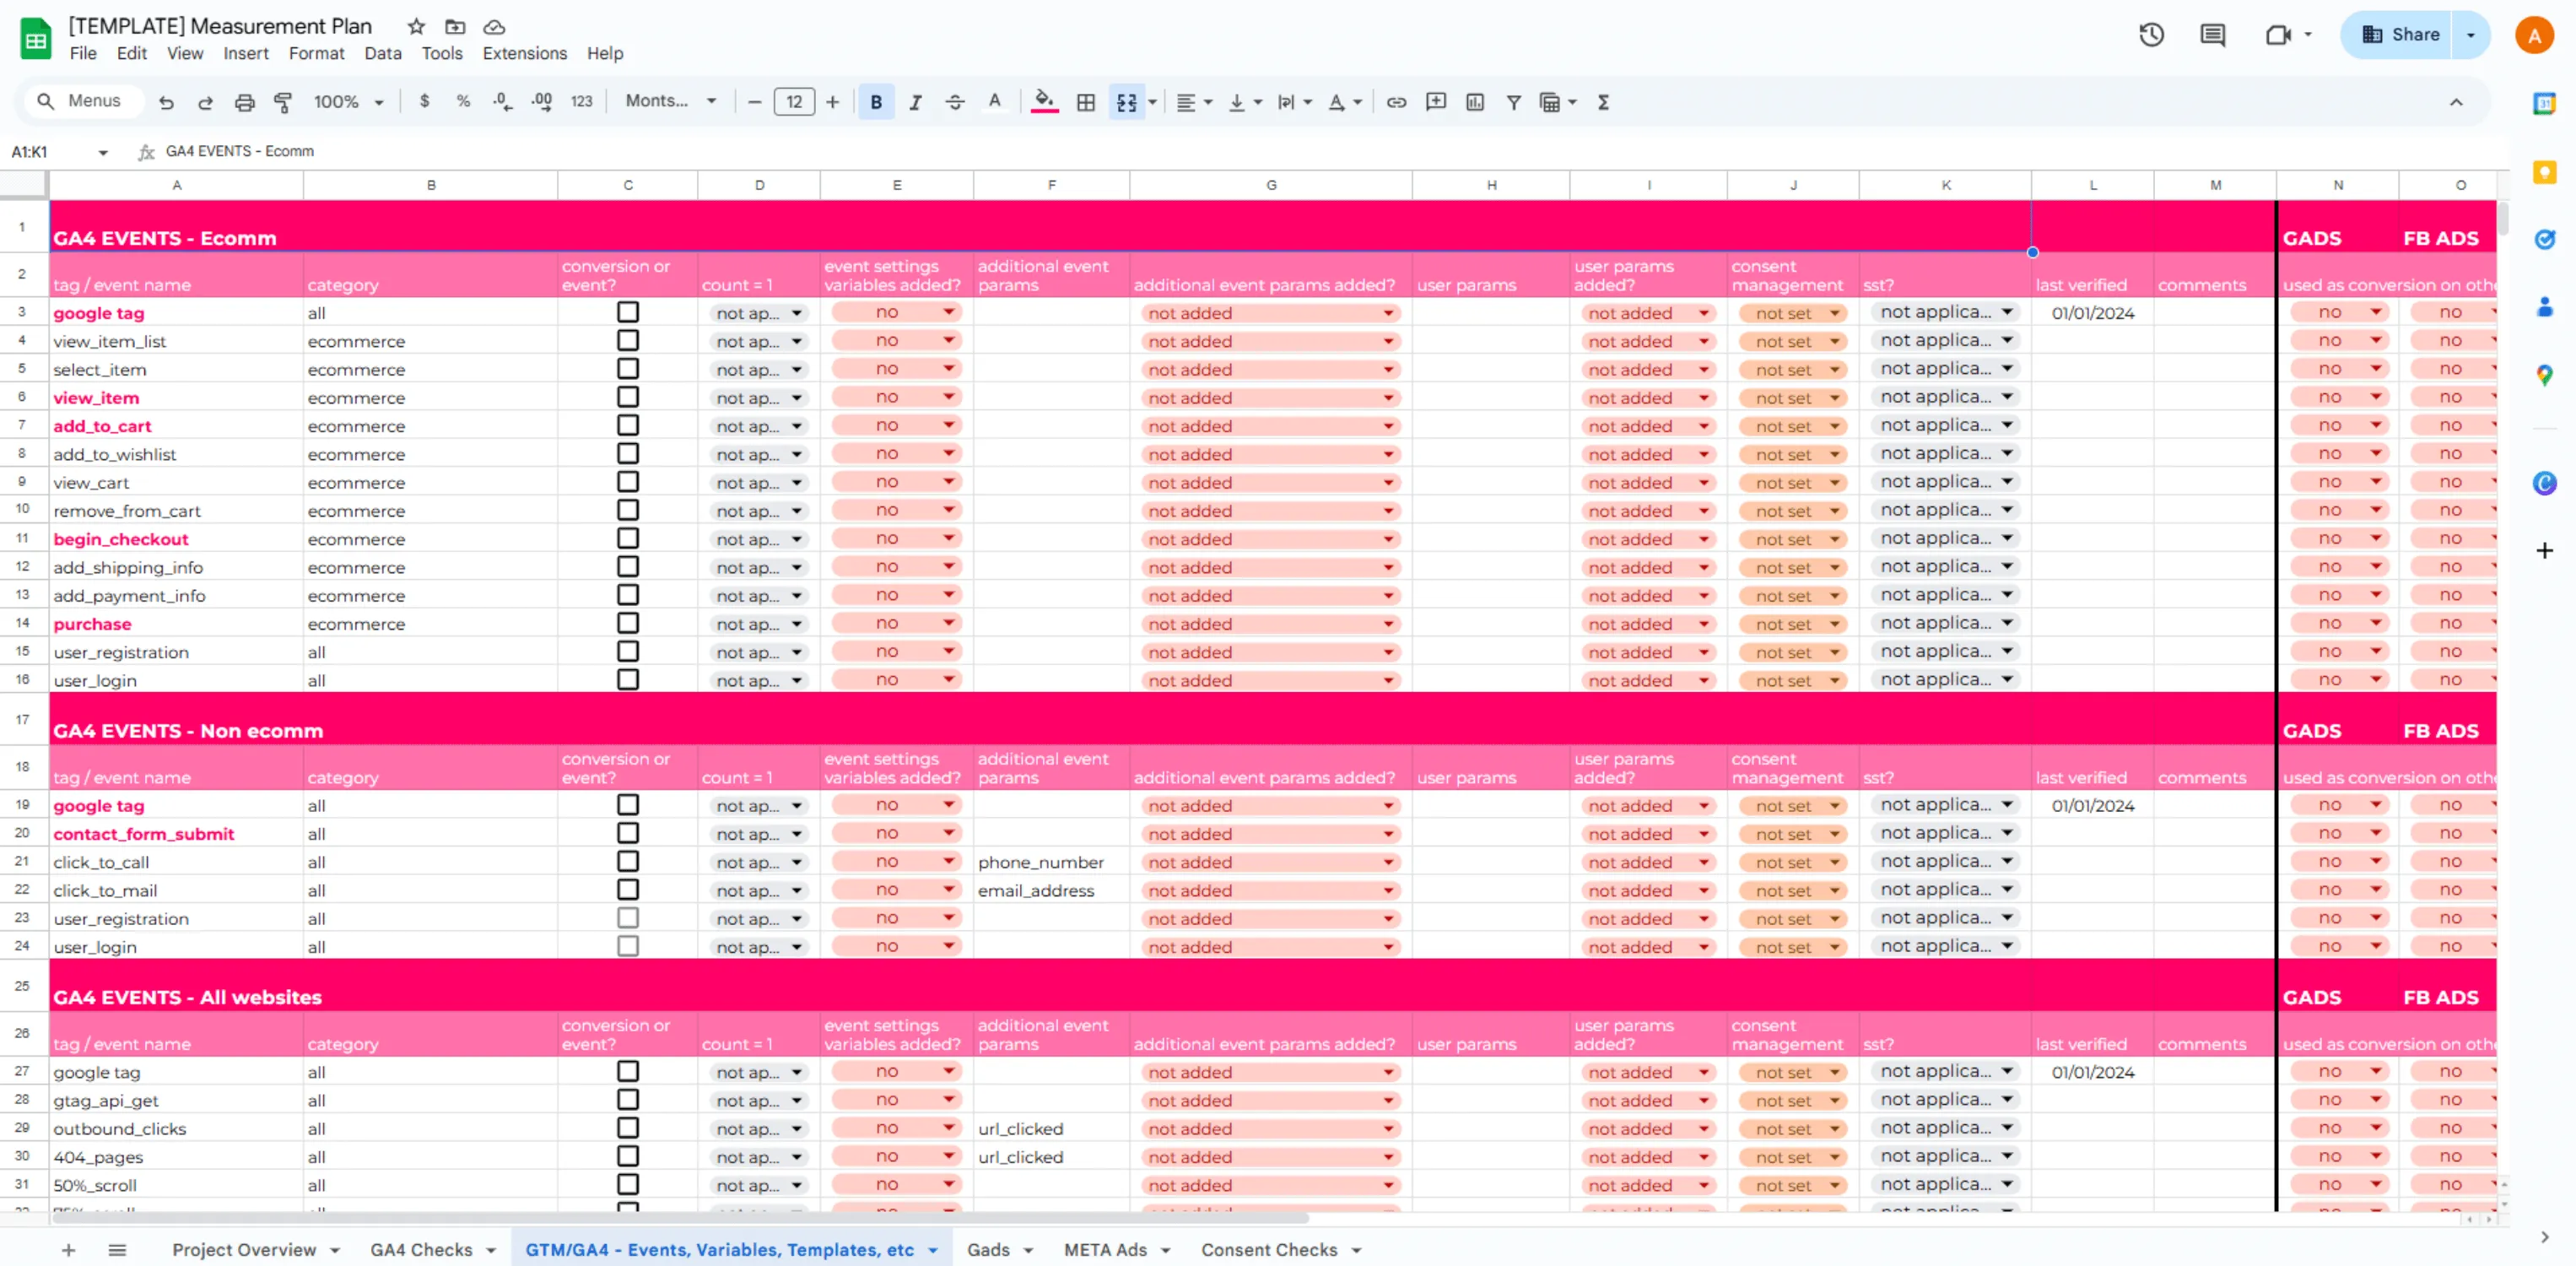The width and height of the screenshot is (2576, 1266).
Task: Click the formula bar text
Action: pyautogui.click(x=240, y=152)
